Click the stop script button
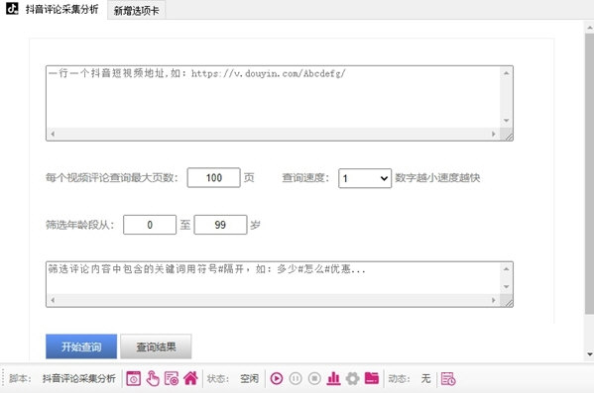The width and height of the screenshot is (594, 393). (x=314, y=378)
